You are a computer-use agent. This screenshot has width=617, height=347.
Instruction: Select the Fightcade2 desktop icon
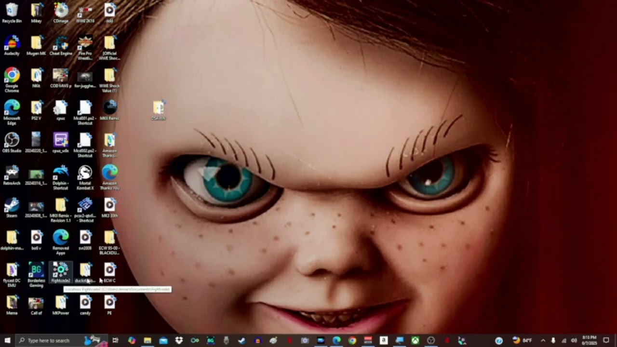[61, 272]
